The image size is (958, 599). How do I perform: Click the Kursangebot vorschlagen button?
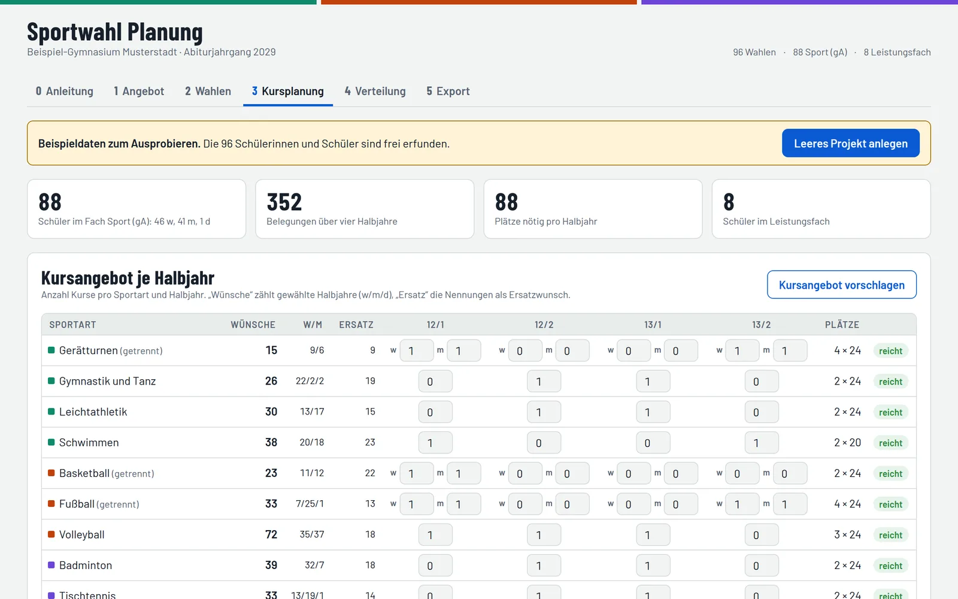coord(842,285)
